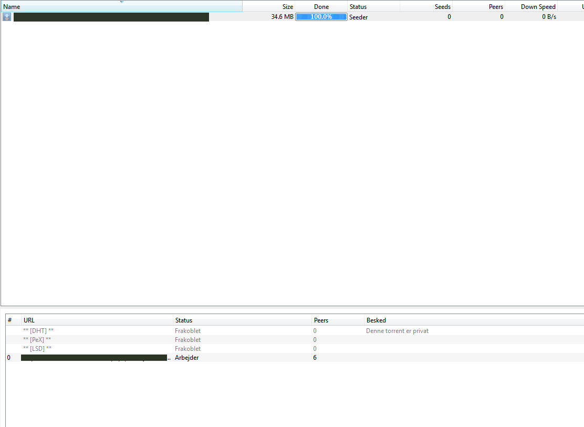584x427 pixels.
Task: Click the Frakoblet status for LSD
Action: 187,349
